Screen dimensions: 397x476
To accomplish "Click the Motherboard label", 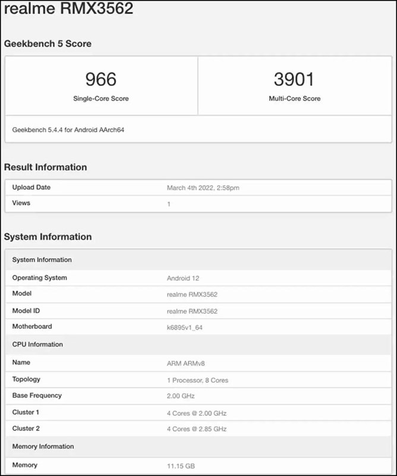I will click(32, 326).
